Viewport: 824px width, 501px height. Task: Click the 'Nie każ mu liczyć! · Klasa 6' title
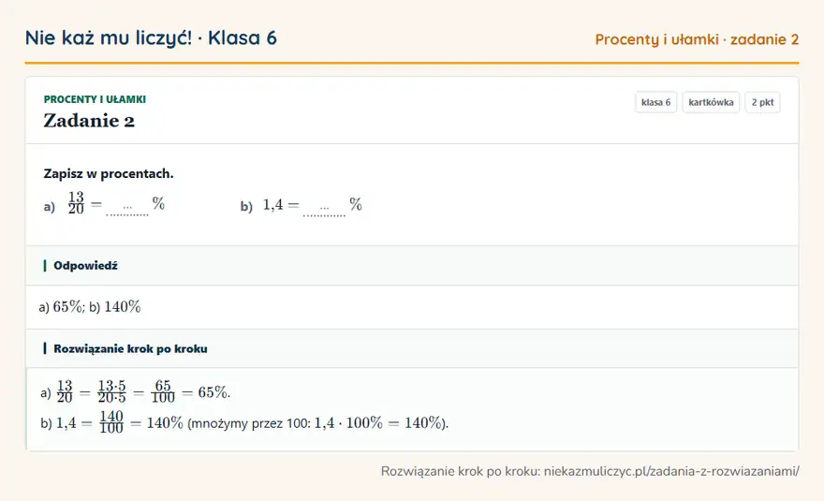(151, 37)
